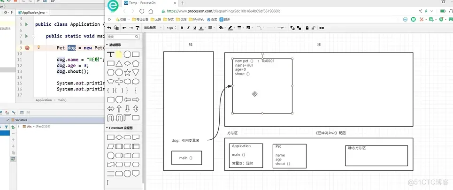The image size is (453, 190).
Task: Run the Application class from the gutter arrow on line 5
Action: 27,24
